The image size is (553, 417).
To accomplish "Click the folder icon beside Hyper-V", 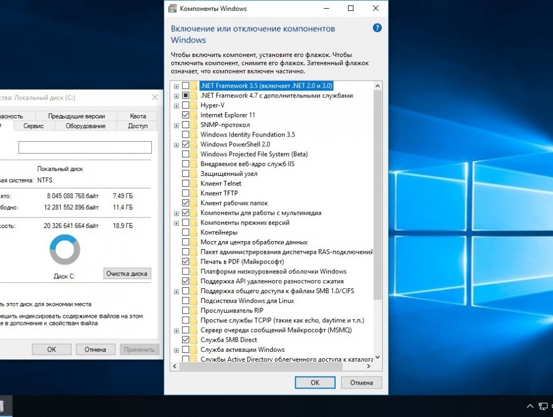I will click(194, 105).
